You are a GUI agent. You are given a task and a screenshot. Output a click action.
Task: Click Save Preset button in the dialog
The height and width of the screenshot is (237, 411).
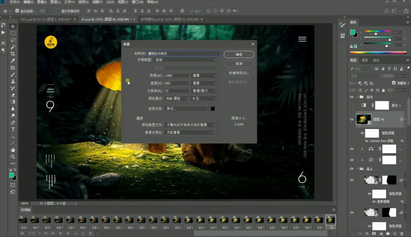239,73
